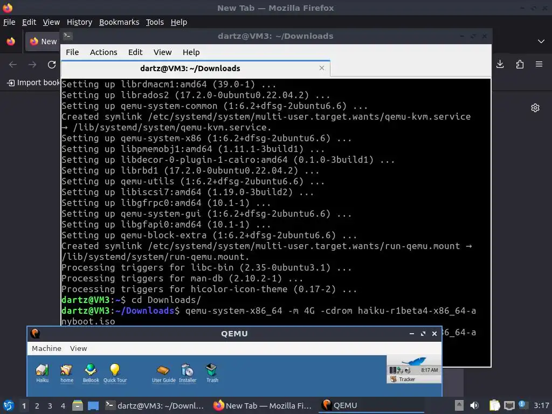Open the network tray icon
Screen dimensions: 552x414
pos(509,405)
